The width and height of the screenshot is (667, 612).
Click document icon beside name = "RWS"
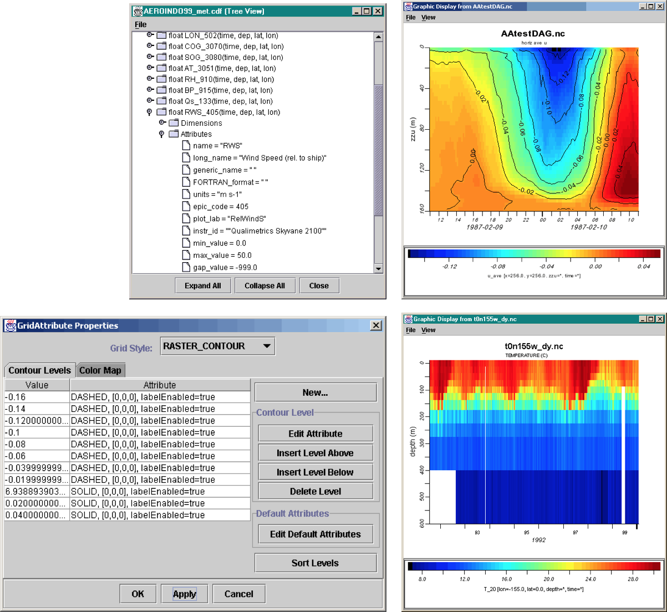coord(186,145)
